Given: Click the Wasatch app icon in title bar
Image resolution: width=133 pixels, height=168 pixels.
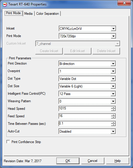Looking at the screenshot, I should (5, 4).
